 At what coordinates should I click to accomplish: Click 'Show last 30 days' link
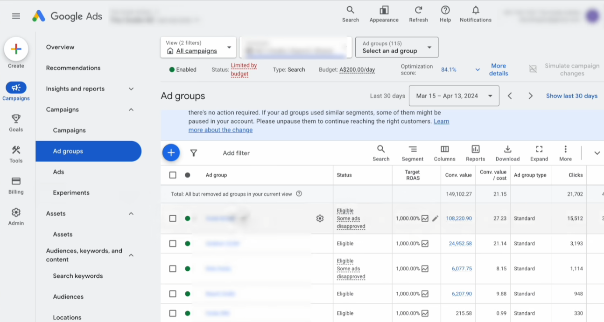571,96
